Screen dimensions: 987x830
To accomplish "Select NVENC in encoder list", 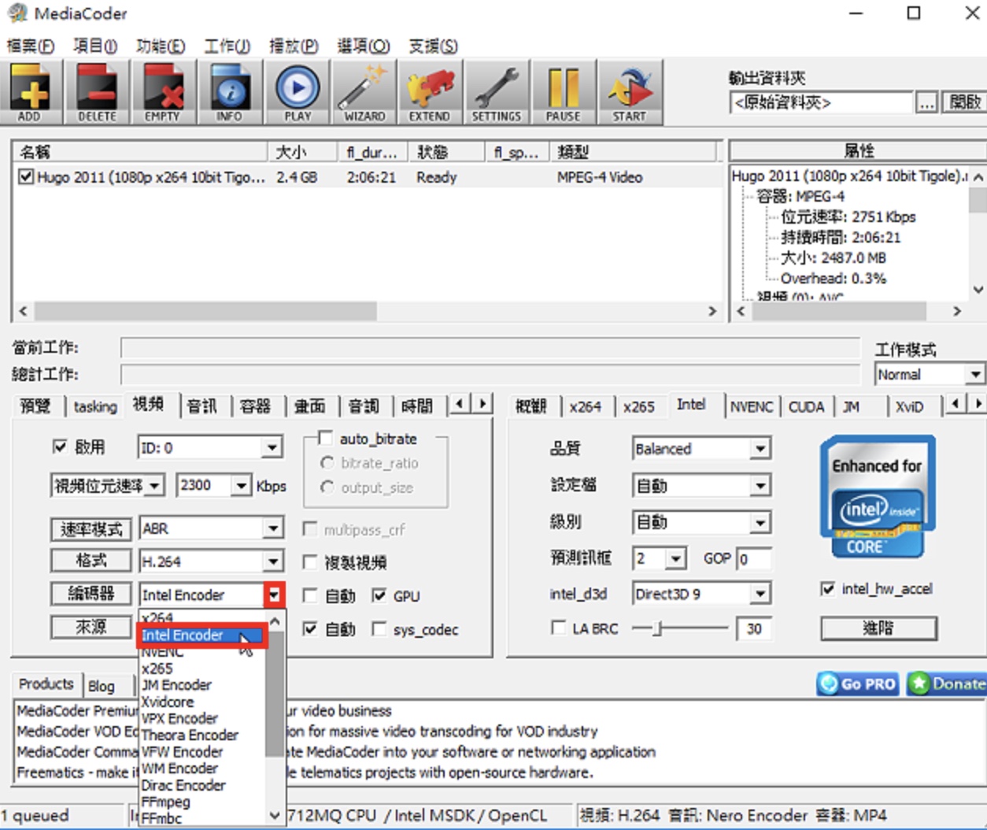I will tap(163, 652).
